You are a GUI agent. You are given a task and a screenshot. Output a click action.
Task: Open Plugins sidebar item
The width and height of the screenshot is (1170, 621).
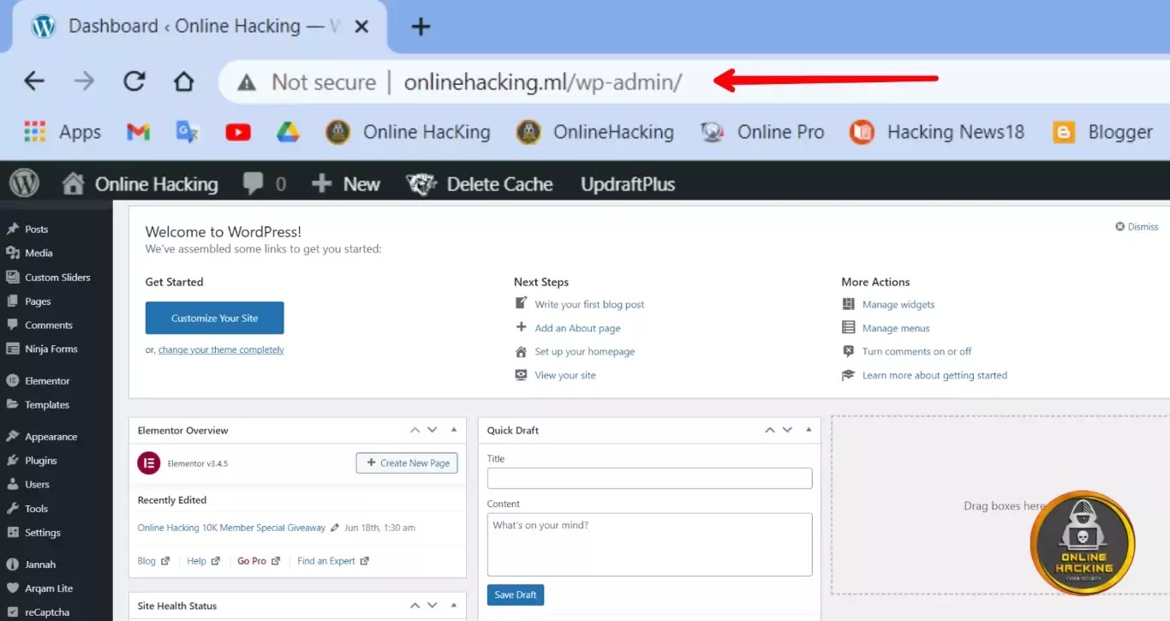coord(40,461)
